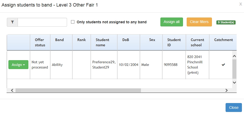Click the horizontal scrollbar thumb
This screenshot has height=113, width=244.
click(x=78, y=90)
